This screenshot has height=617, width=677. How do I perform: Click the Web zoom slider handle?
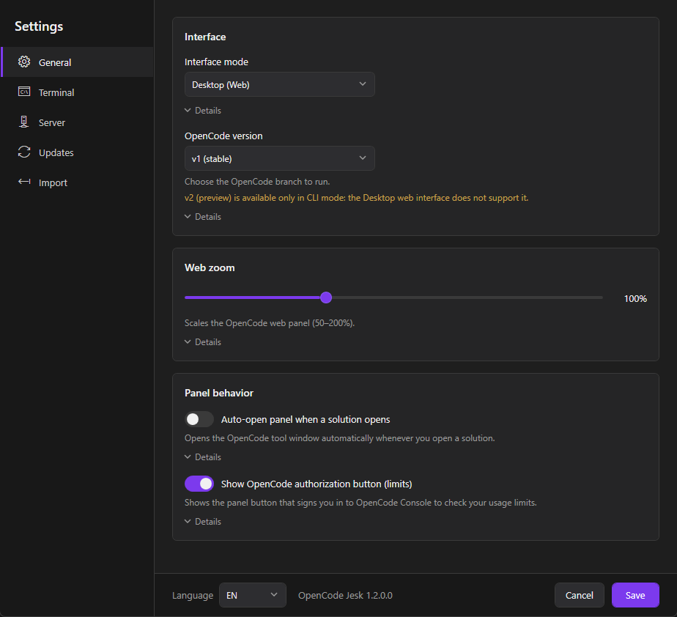(326, 298)
